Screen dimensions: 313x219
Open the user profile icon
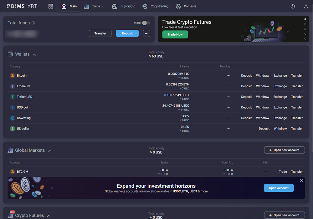click(306, 6)
